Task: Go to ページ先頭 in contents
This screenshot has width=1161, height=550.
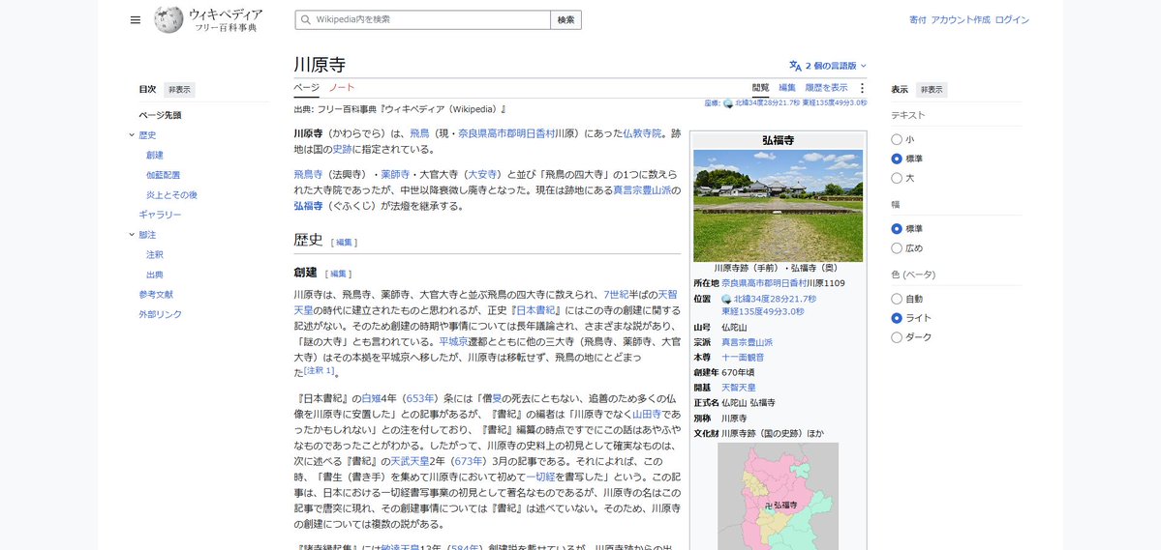Action: [x=160, y=115]
